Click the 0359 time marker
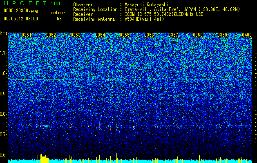The image size is (257, 163). 222,35
